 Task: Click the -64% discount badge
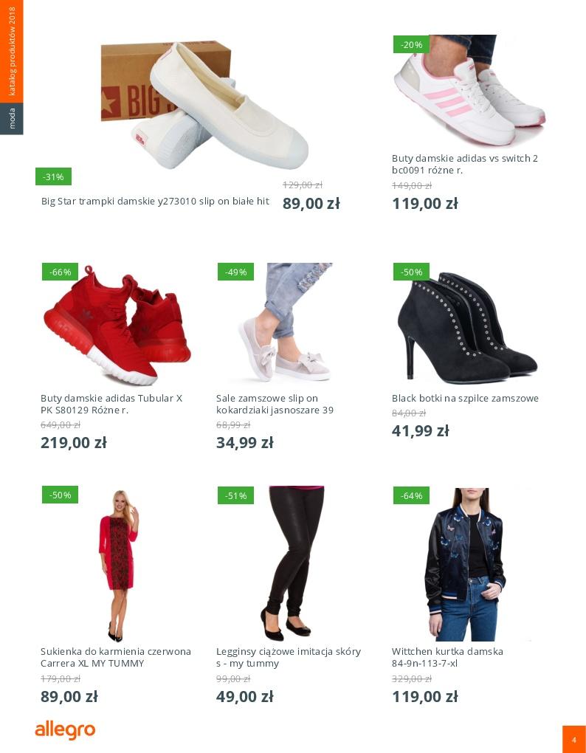(x=411, y=495)
